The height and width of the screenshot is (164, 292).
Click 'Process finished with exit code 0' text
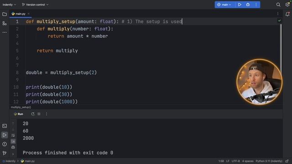68,153
